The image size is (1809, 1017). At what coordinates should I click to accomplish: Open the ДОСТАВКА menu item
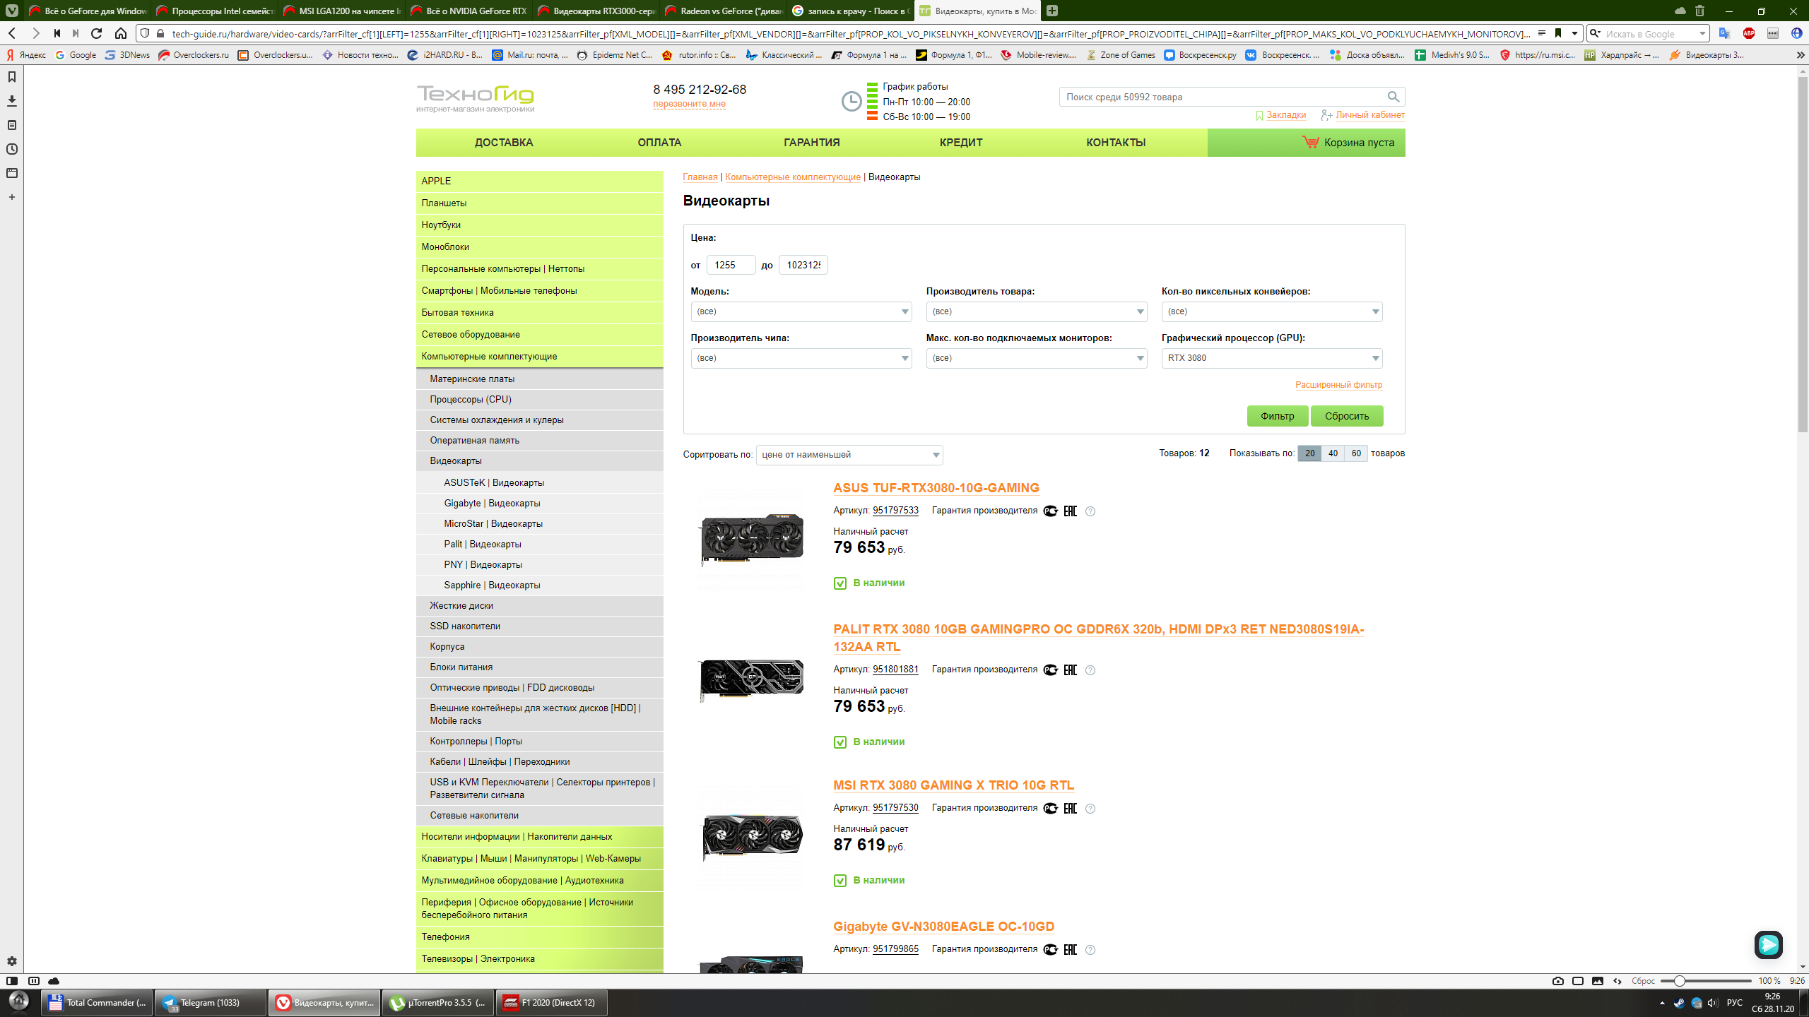pos(503,143)
